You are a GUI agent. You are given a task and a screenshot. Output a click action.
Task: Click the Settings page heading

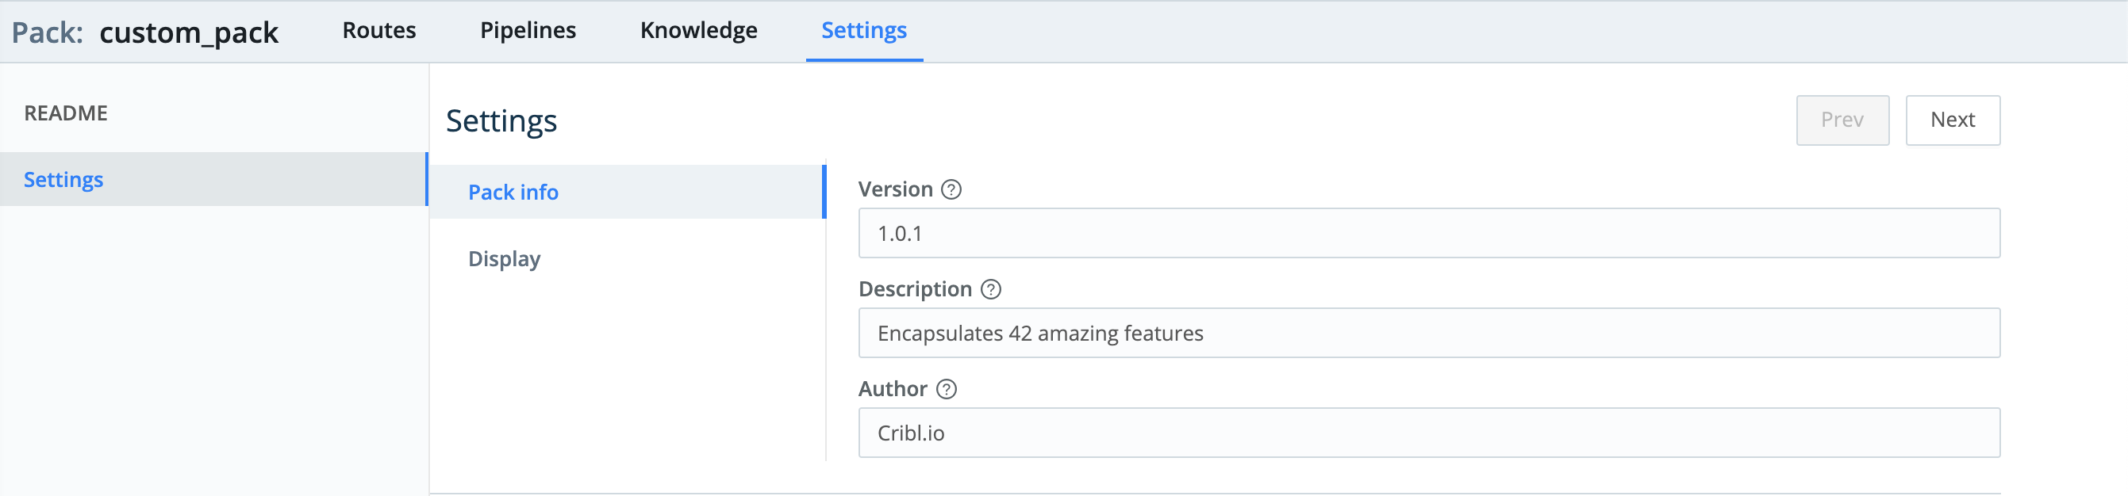point(501,120)
